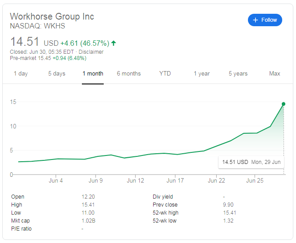Click the P/E ratio label
The height and width of the screenshot is (243, 296).
point(21,229)
